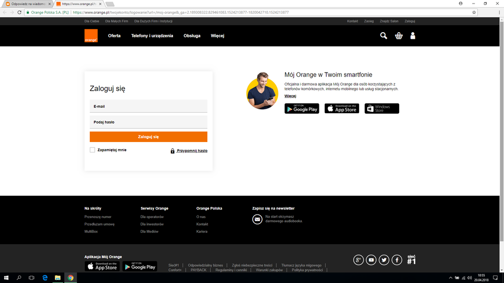The image size is (504, 283).
Task: Click the E-mail input field
Action: click(148, 107)
